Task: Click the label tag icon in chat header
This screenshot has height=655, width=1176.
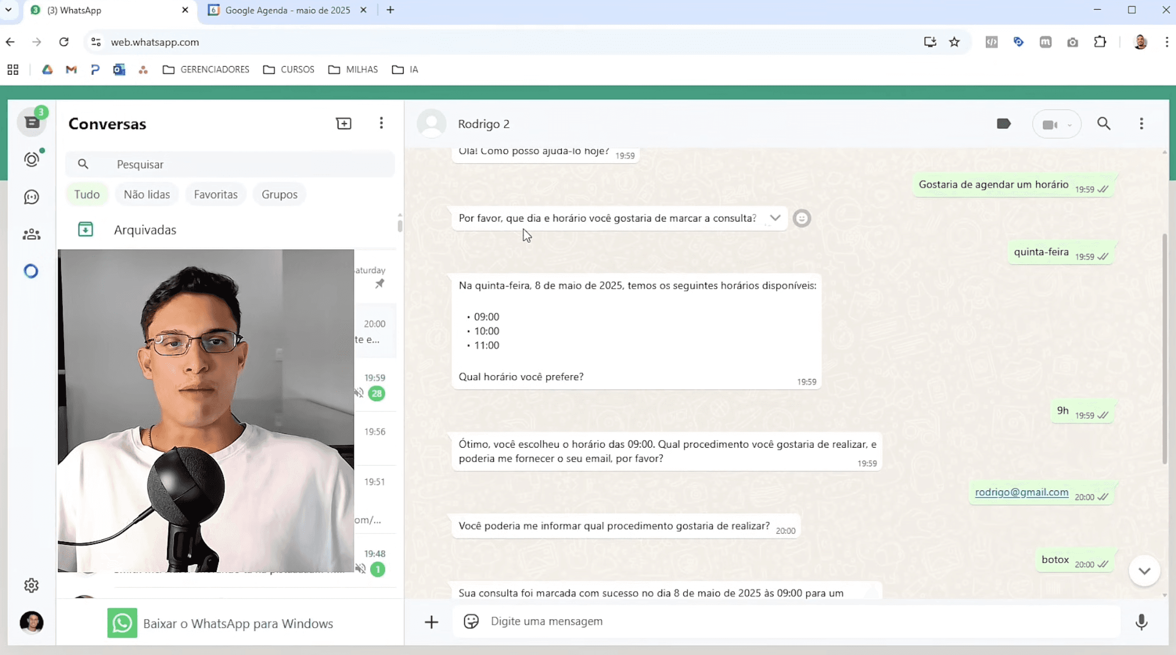Action: click(x=1003, y=124)
